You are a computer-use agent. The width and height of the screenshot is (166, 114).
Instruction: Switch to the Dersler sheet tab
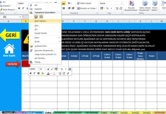point(39,112)
